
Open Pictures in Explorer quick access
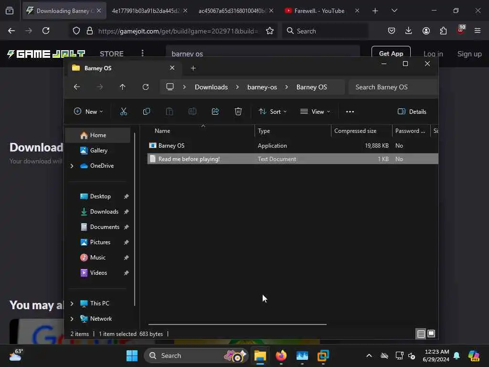tap(98, 242)
